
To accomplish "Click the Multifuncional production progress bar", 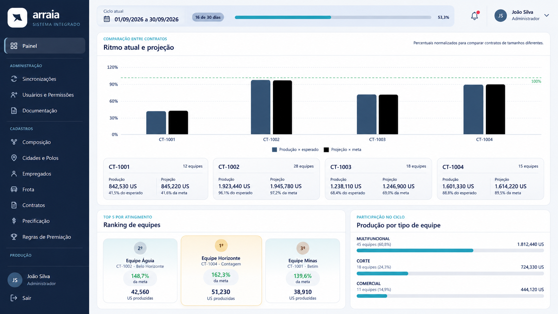I will click(x=450, y=251).
